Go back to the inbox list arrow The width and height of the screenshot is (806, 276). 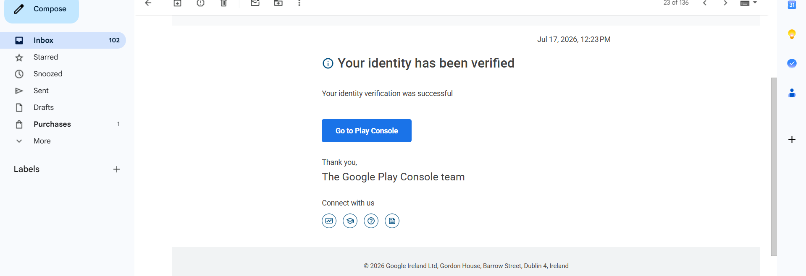(148, 3)
